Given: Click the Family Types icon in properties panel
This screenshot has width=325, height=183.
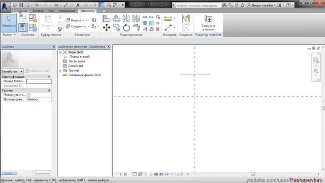Looking at the screenshot, I should pyautogui.click(x=32, y=27).
